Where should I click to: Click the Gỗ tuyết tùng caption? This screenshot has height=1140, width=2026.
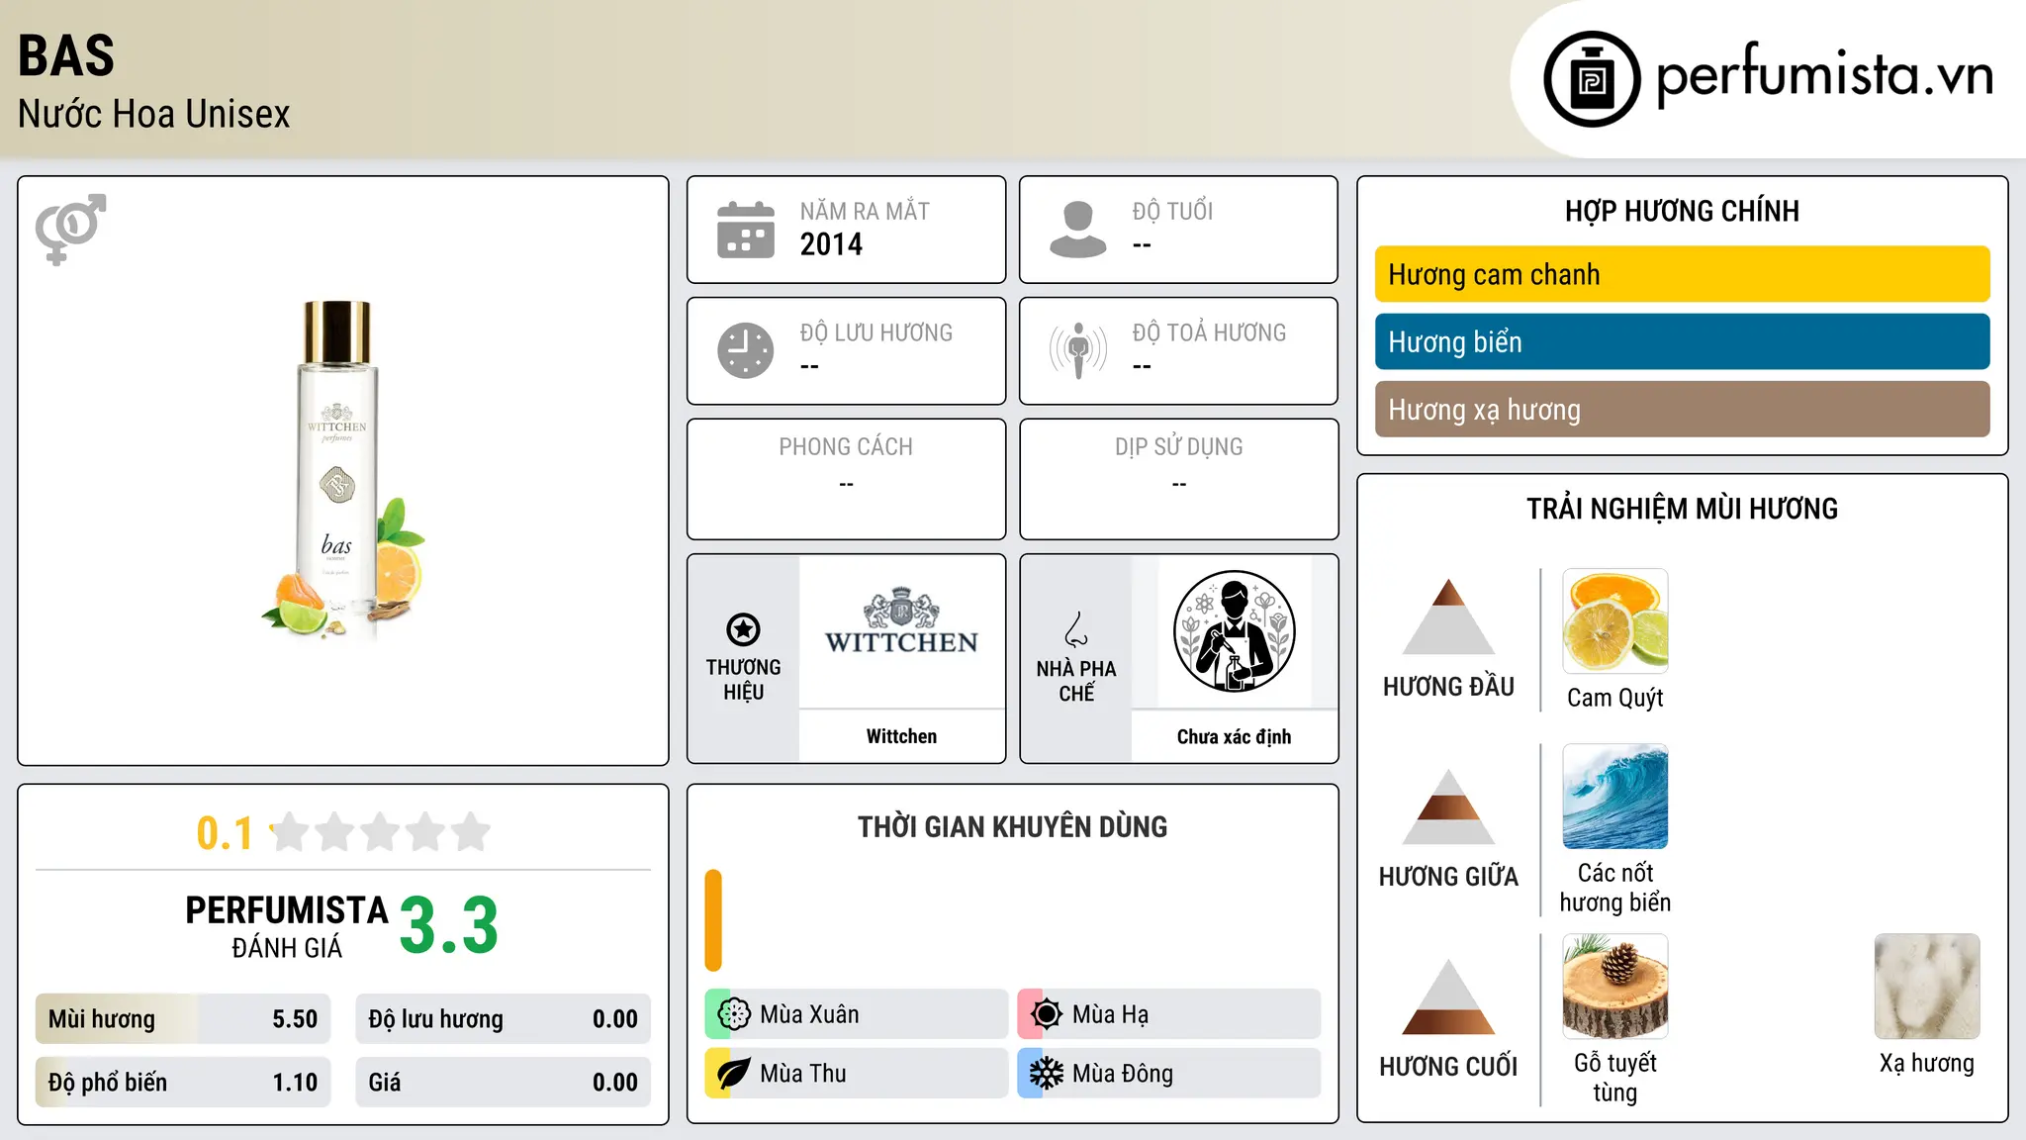coord(1614,1078)
